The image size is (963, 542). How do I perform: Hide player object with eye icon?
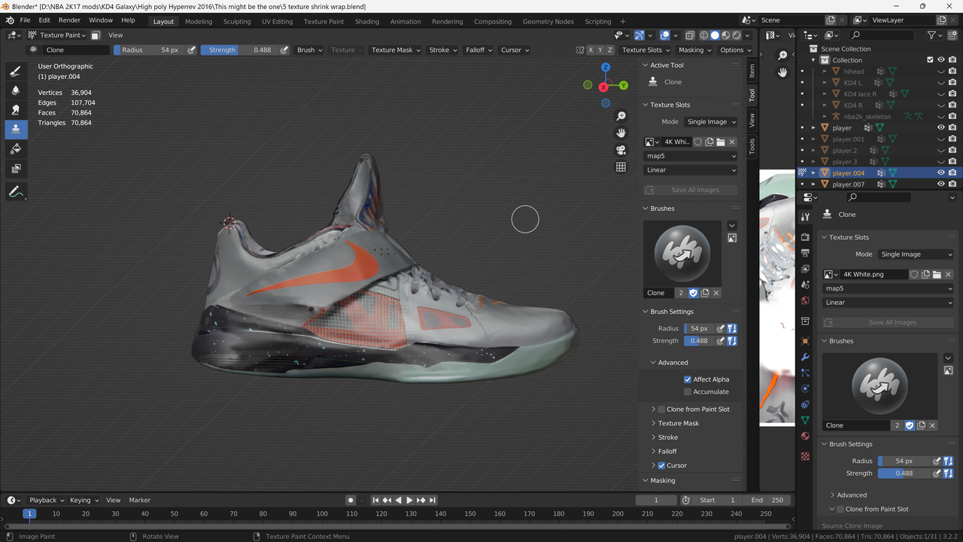pos(940,128)
